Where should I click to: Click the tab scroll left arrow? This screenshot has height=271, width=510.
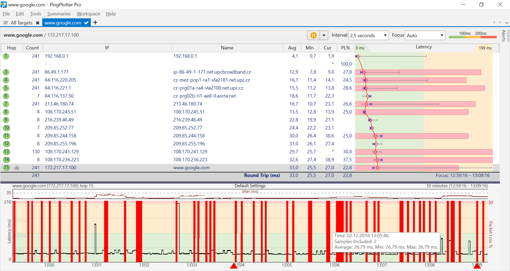click(x=494, y=23)
